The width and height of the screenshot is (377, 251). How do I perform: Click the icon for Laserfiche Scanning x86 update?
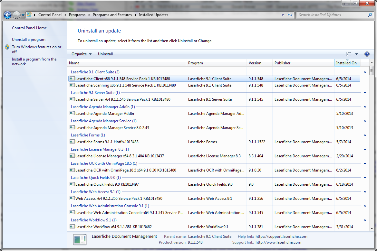pyautogui.click(x=72, y=85)
